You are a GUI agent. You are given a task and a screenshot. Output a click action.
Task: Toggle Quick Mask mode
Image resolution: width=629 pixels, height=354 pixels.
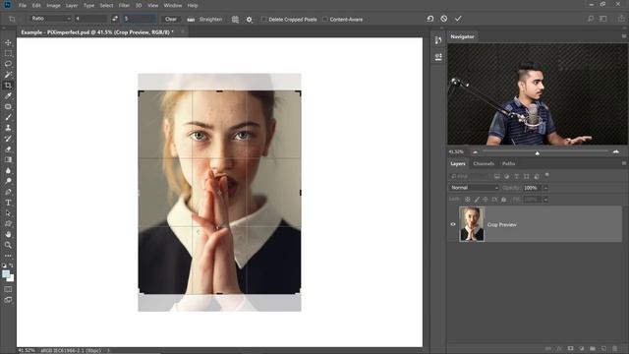click(x=8, y=289)
